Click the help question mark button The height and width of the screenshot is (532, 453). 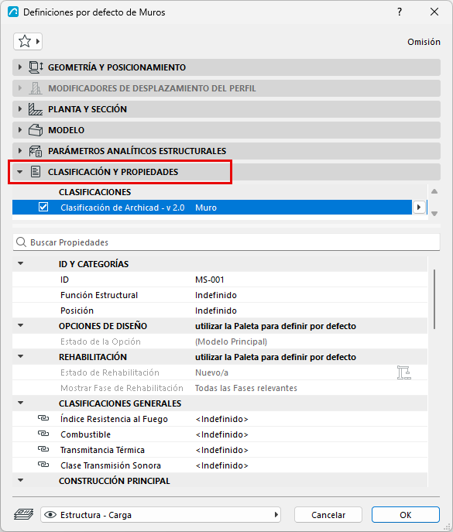click(x=400, y=12)
